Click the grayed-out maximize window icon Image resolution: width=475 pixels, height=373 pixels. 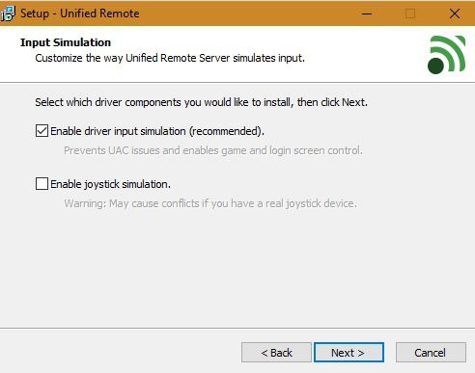pyautogui.click(x=410, y=13)
